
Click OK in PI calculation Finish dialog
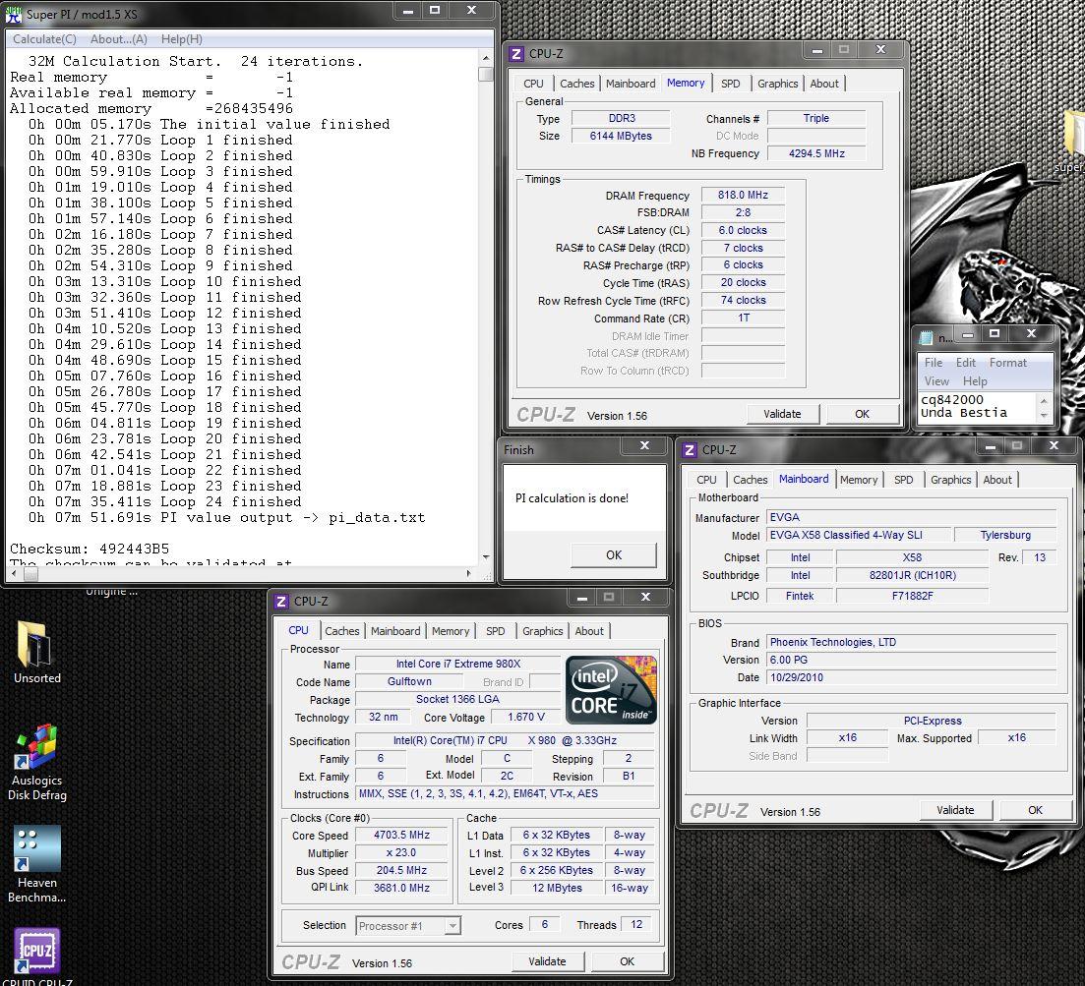[614, 555]
